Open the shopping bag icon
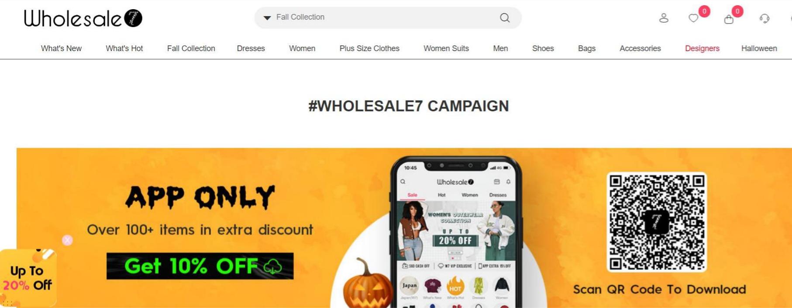 coord(729,19)
